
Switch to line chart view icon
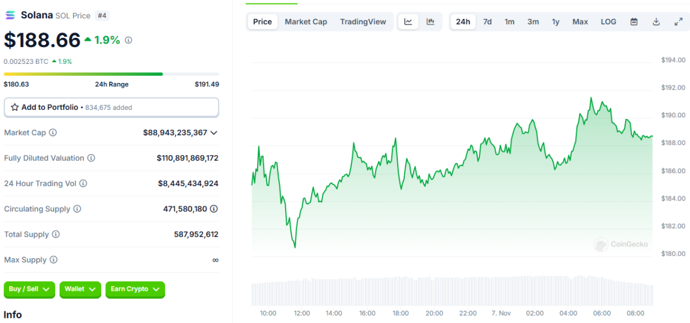pyautogui.click(x=408, y=22)
